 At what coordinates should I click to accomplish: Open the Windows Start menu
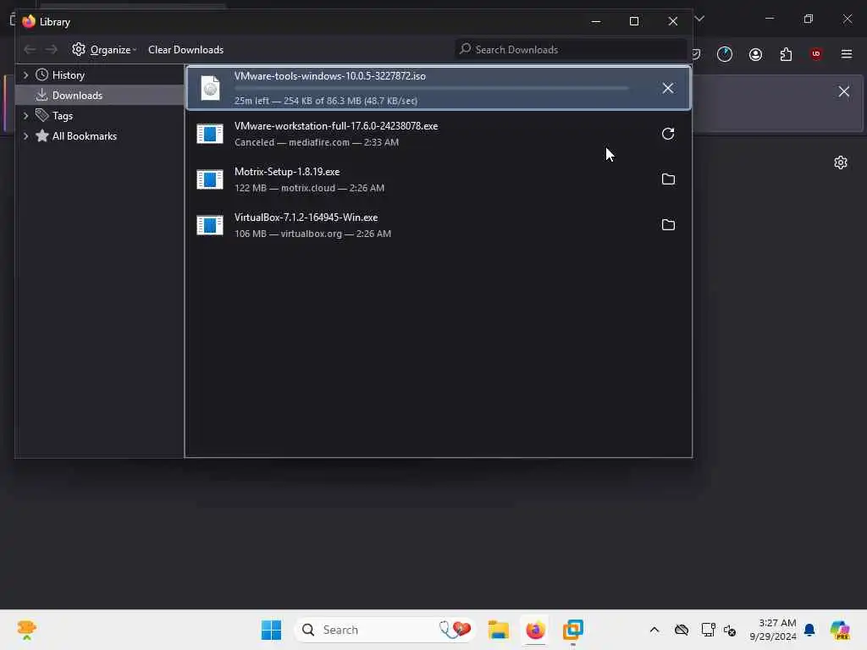click(x=271, y=630)
